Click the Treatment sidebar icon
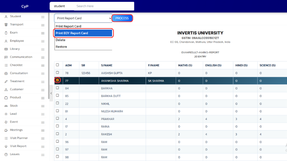287x161 pixels. [6, 81]
